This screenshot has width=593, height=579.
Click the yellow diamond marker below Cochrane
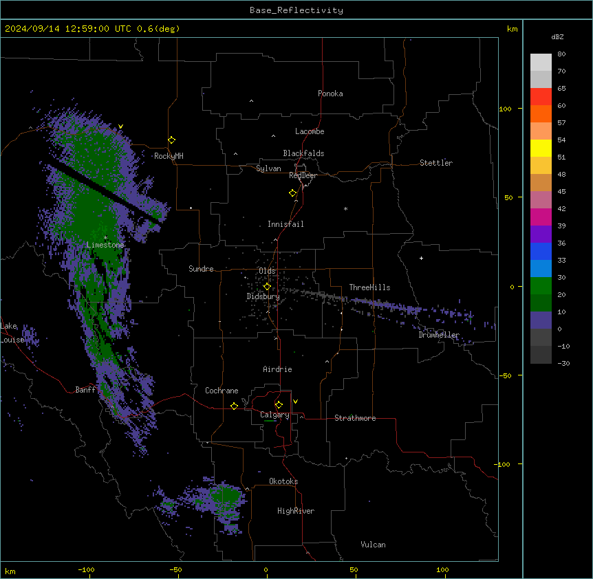tap(234, 406)
